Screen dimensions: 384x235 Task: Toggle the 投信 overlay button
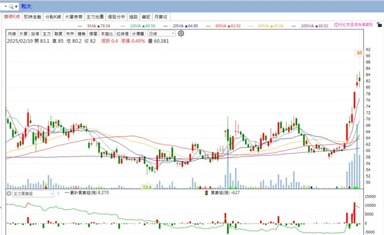35,34
